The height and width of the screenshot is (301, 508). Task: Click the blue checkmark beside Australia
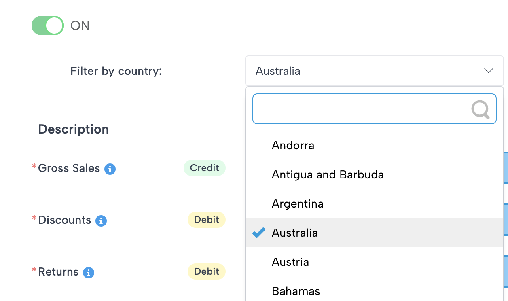coord(259,233)
